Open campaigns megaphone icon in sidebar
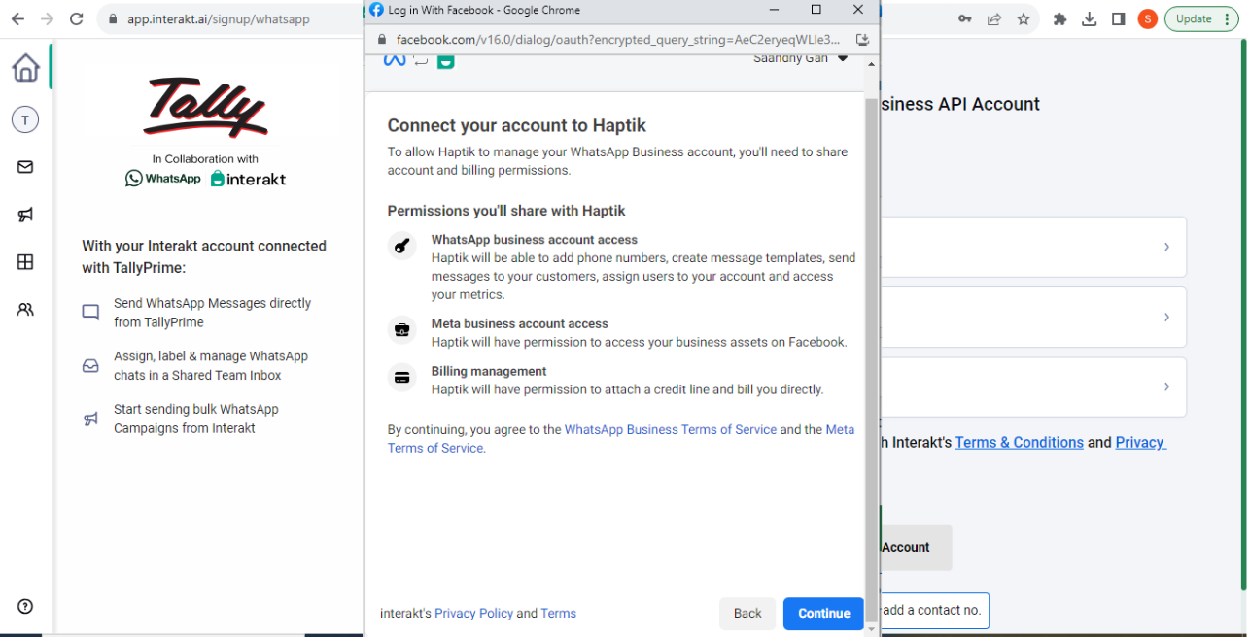Screen dimensions: 1250x637 click(25, 215)
